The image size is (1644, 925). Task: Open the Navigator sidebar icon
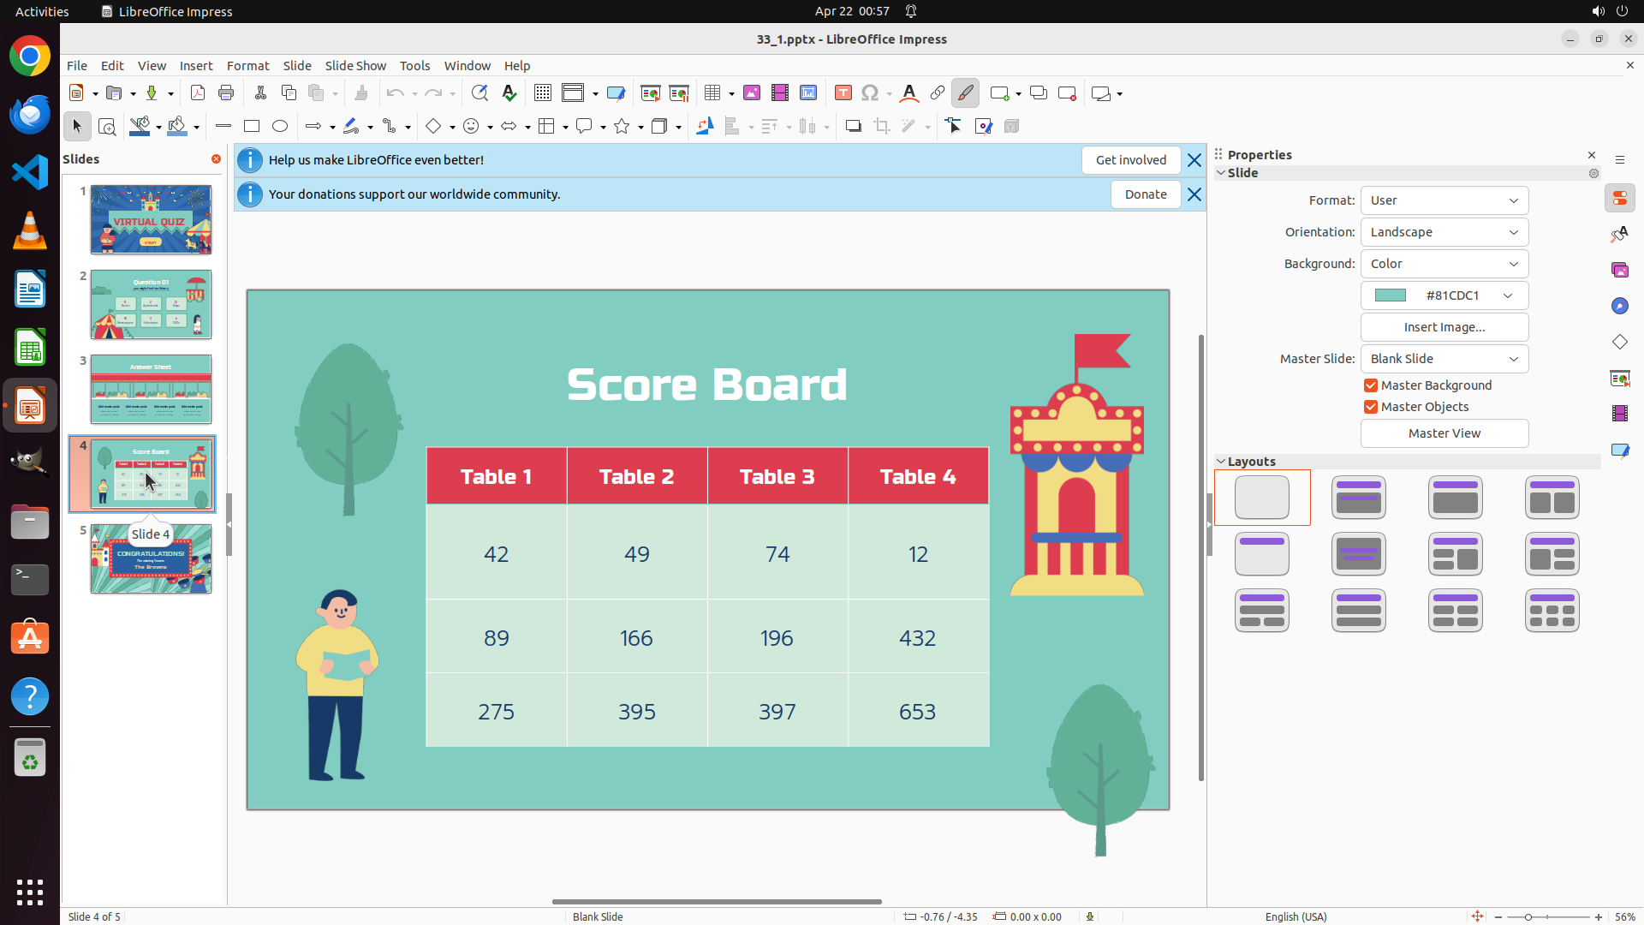click(1619, 306)
